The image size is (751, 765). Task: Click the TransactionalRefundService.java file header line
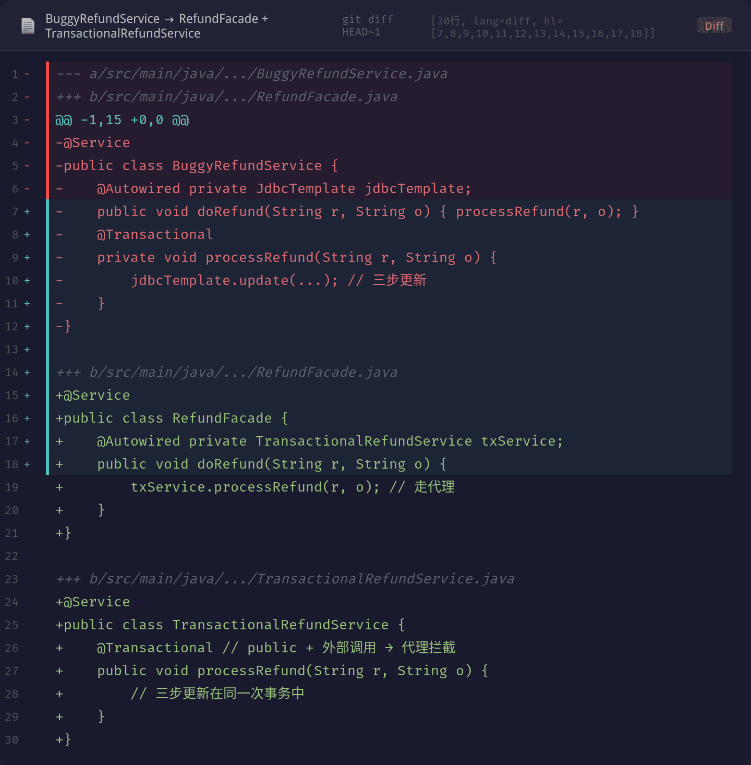click(285, 579)
